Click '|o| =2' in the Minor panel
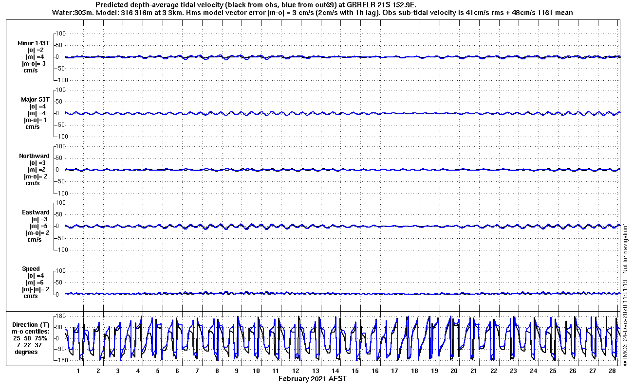The width and height of the screenshot is (633, 389). tap(36, 50)
